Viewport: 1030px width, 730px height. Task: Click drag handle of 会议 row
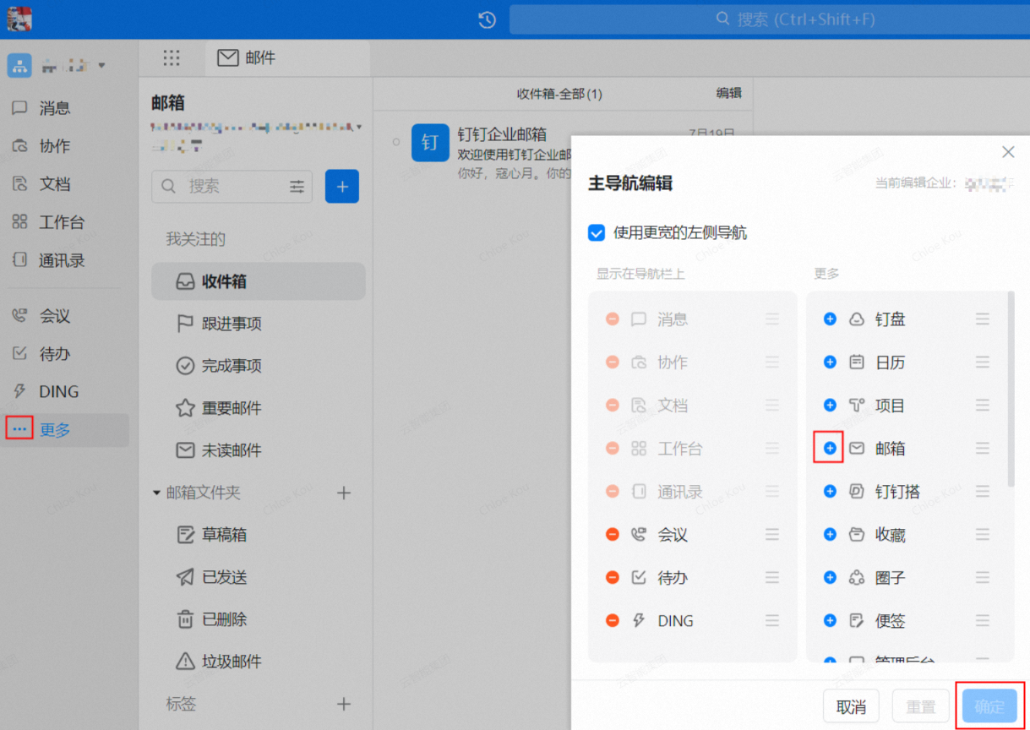click(x=772, y=534)
